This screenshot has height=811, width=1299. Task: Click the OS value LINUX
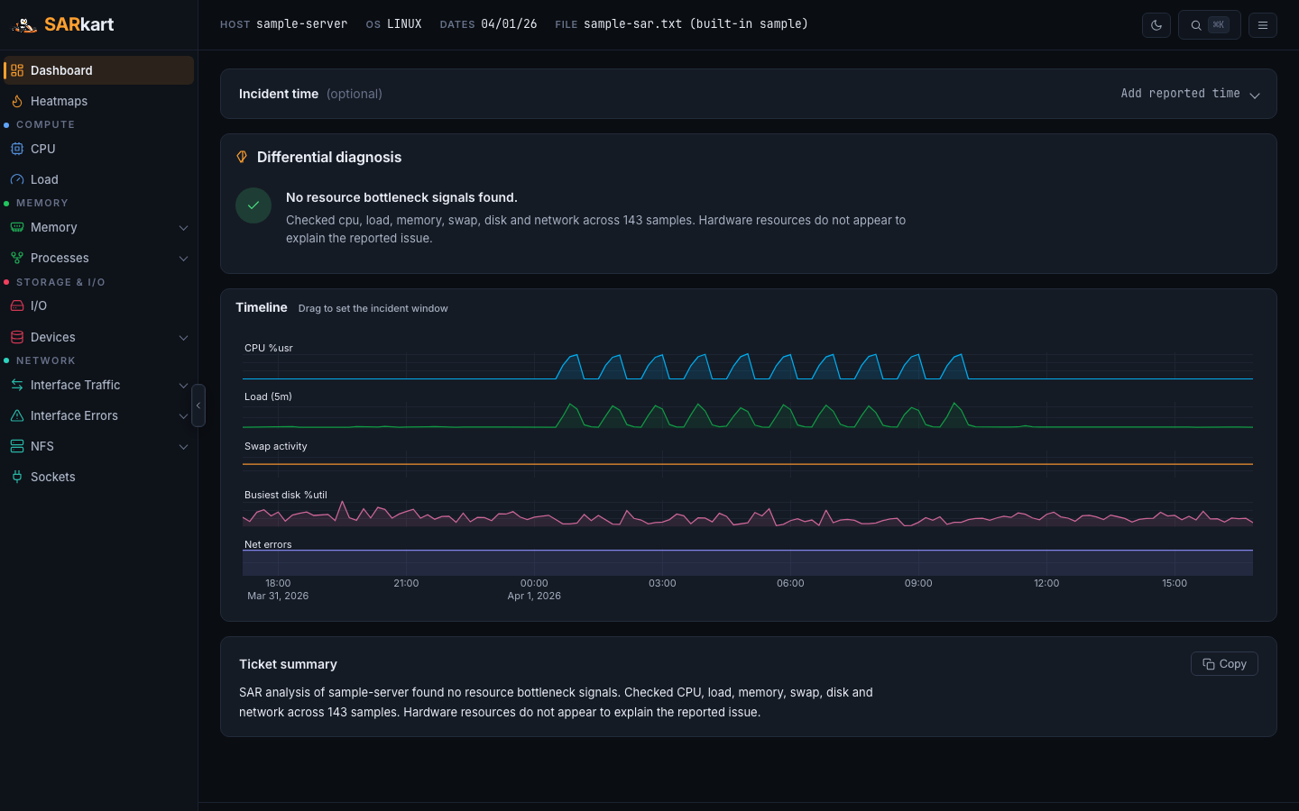coord(404,24)
